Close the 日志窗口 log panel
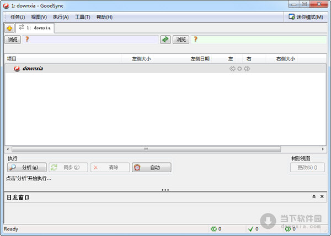Viewport: 331px width, 236px height. [x=322, y=196]
